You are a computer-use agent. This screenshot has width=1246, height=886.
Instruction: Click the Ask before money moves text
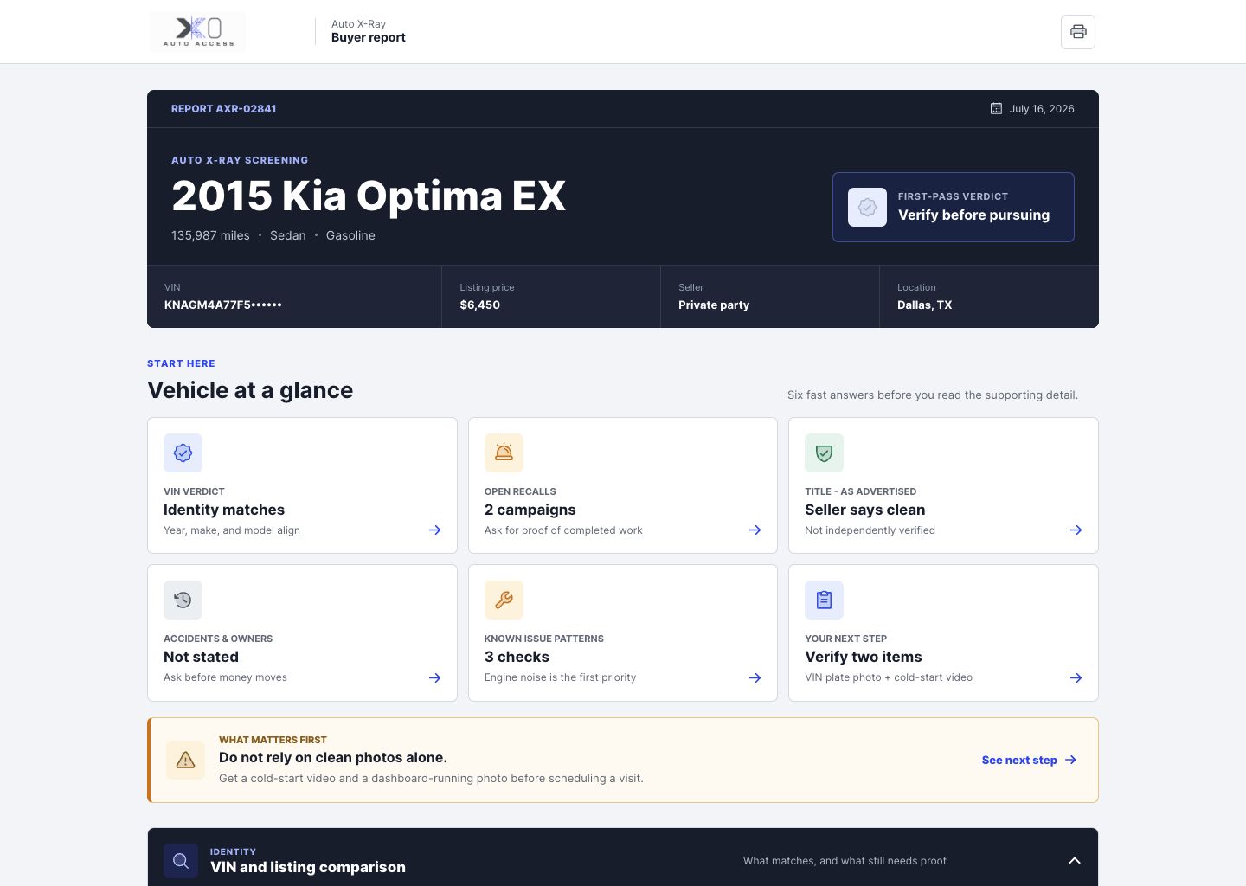click(225, 677)
